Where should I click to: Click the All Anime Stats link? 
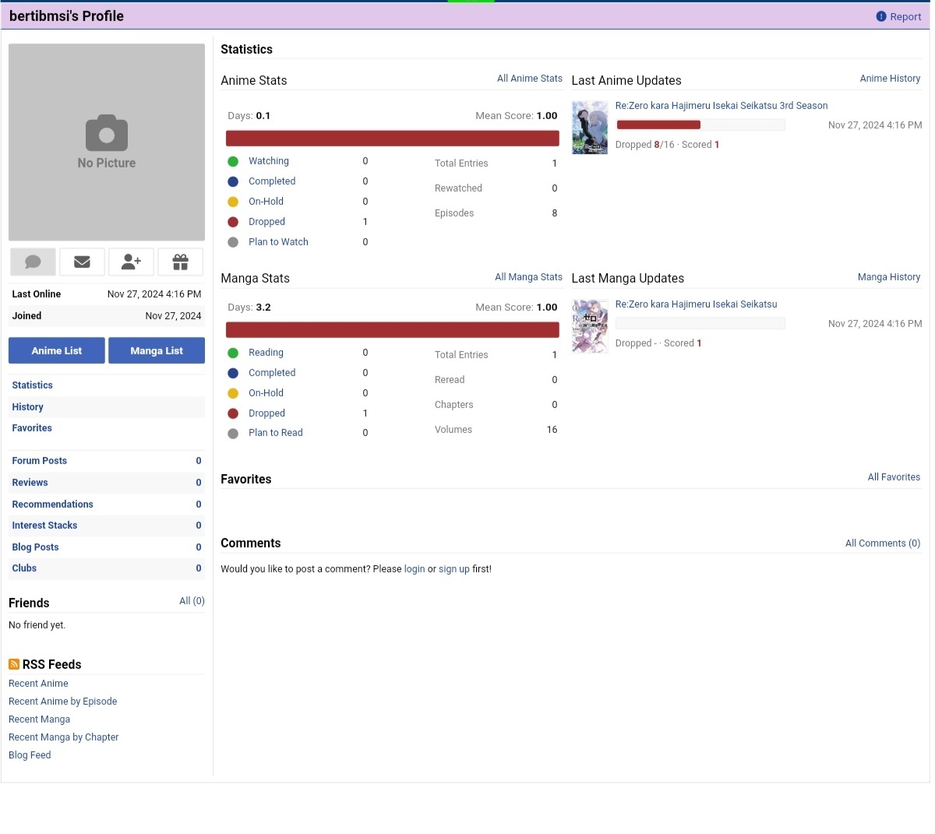point(529,79)
